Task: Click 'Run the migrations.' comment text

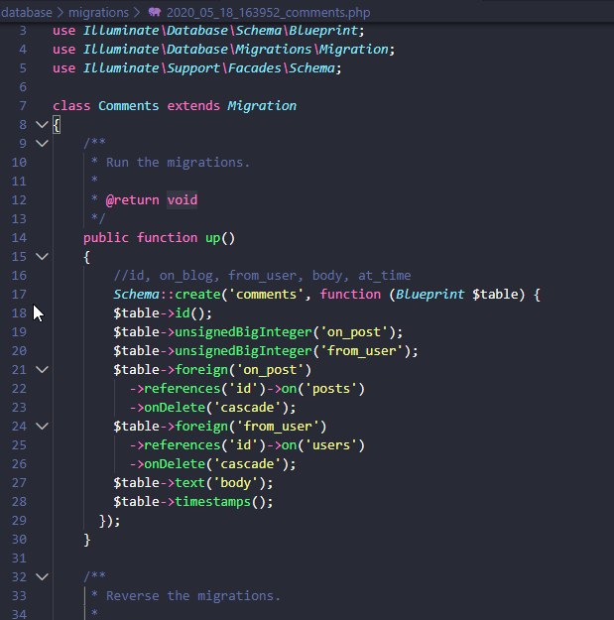Action: point(178,163)
